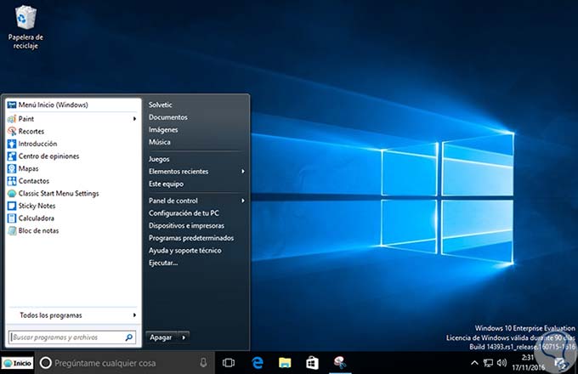
Task: Launch Sticky Notes icon
Action: pyautogui.click(x=12, y=206)
